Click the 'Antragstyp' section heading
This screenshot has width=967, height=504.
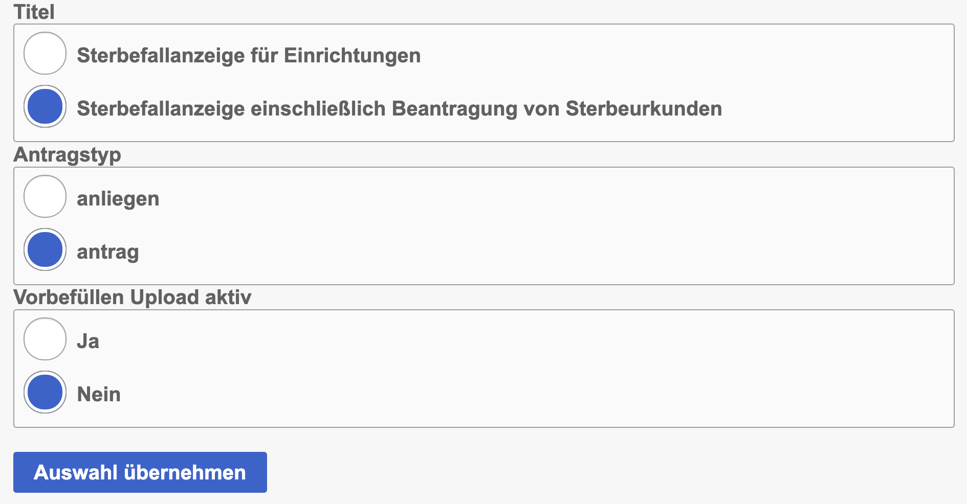tap(68, 155)
